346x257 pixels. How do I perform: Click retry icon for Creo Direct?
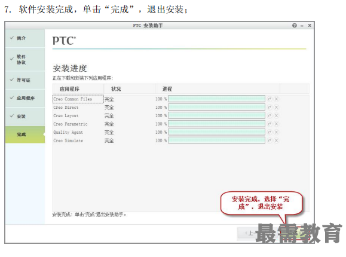pos(270,108)
